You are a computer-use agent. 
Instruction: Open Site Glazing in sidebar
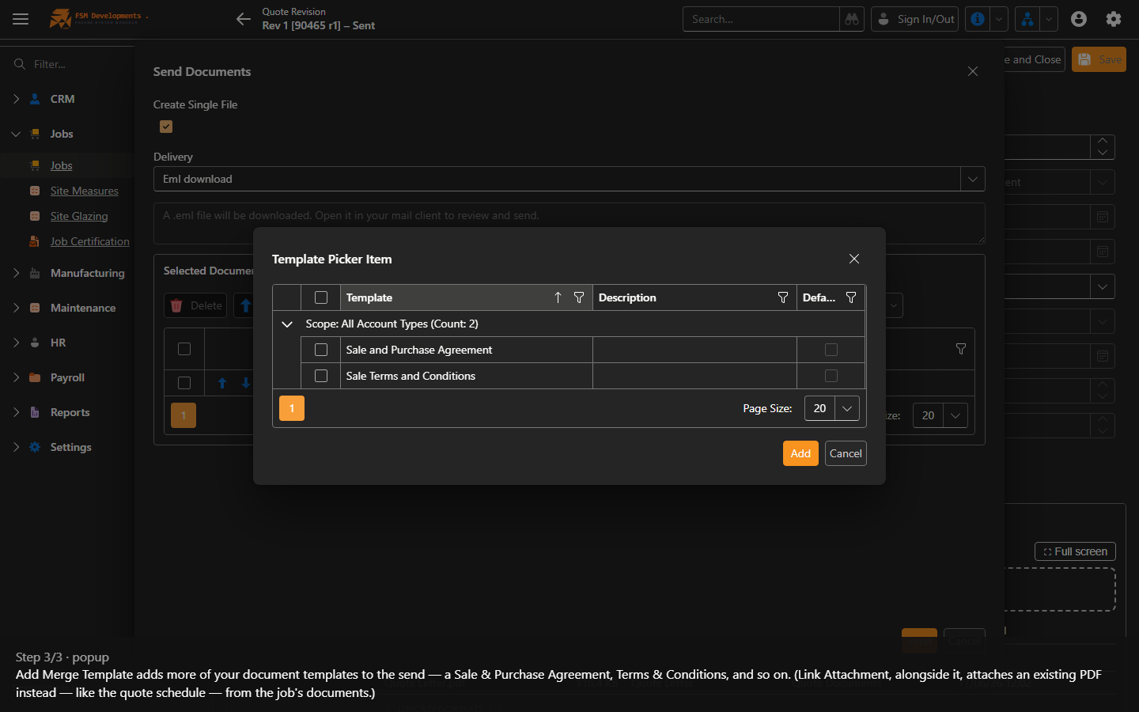(79, 216)
